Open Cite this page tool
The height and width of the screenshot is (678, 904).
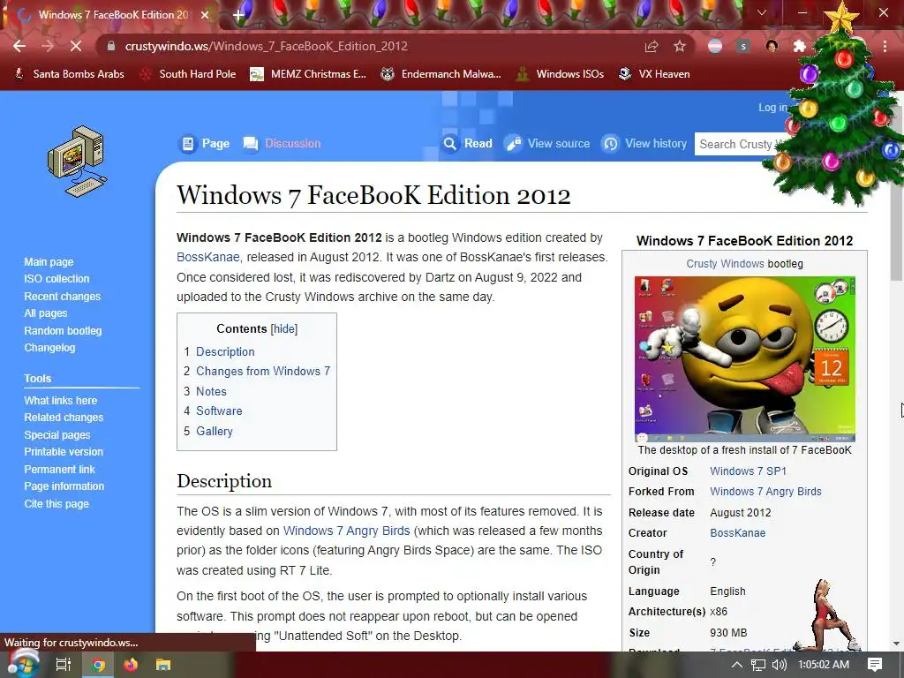point(56,504)
